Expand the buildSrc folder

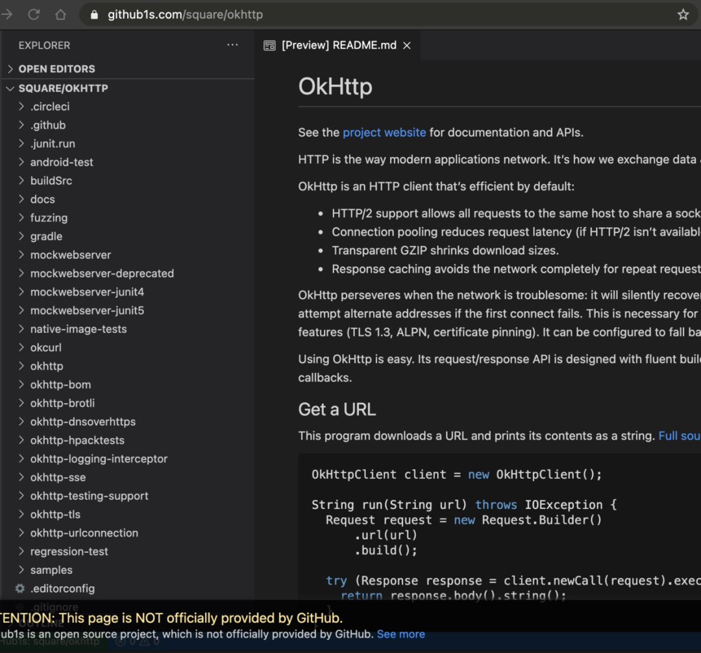click(127, 181)
